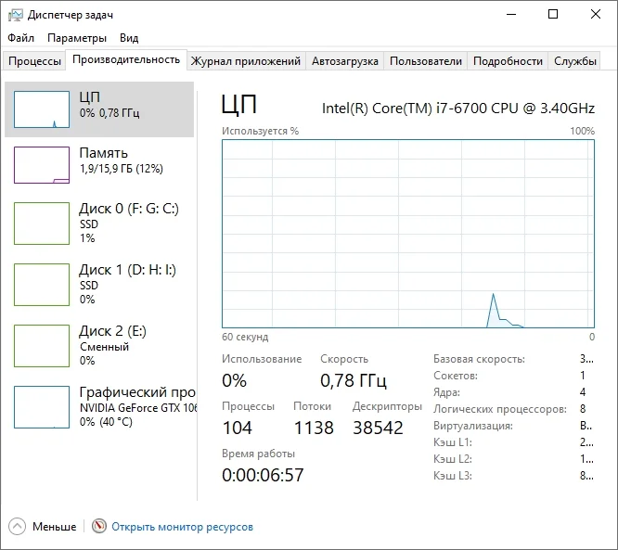The width and height of the screenshot is (618, 550).
Task: Switch to the Процессы tab
Action: (34, 61)
